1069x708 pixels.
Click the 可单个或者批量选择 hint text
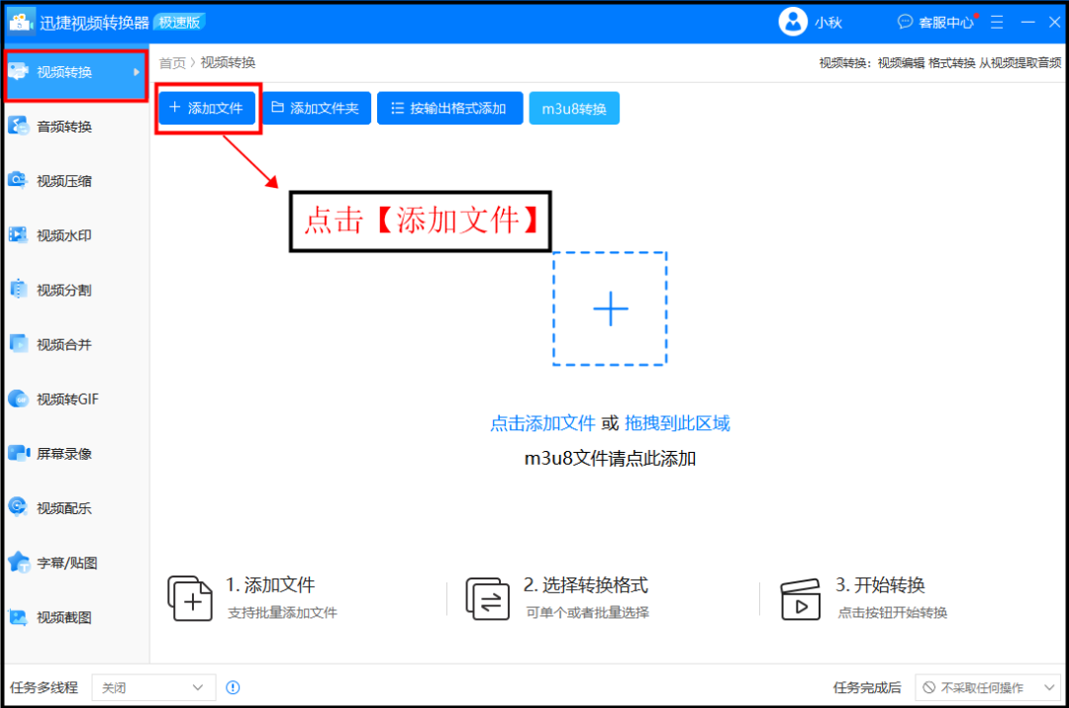587,613
